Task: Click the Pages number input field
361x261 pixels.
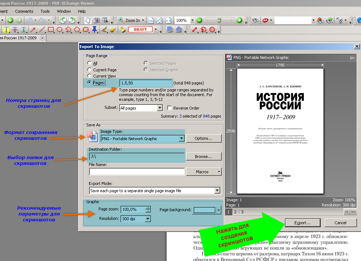Action: tap(146, 83)
